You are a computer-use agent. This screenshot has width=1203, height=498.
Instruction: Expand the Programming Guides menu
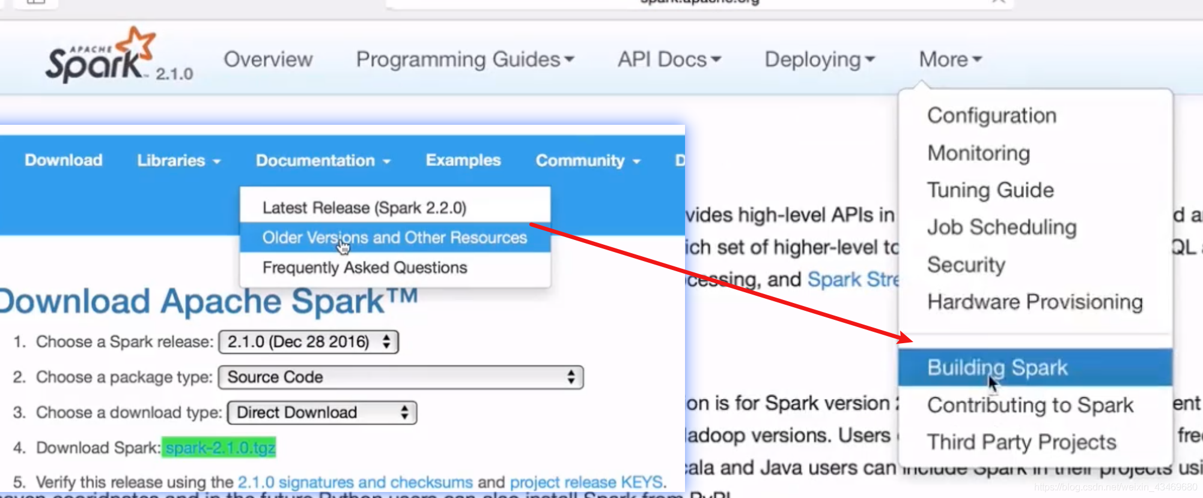465,59
